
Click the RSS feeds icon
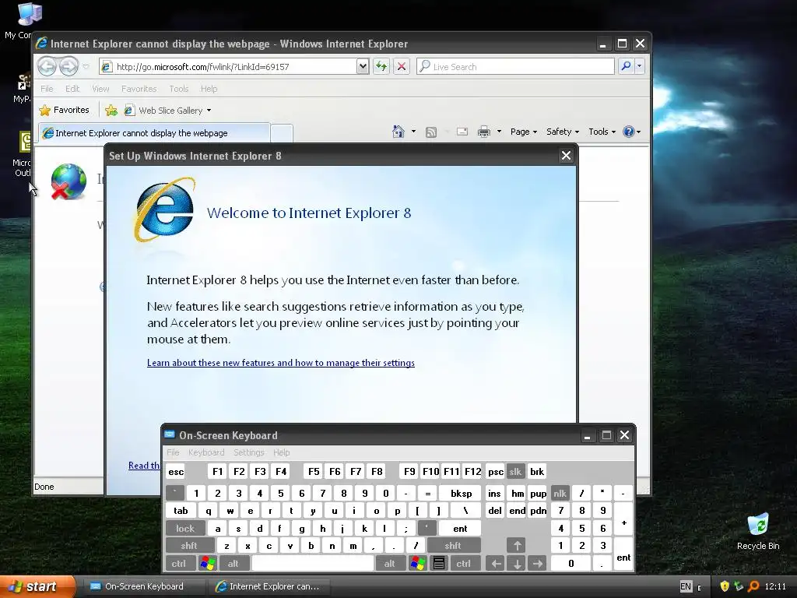pyautogui.click(x=431, y=132)
